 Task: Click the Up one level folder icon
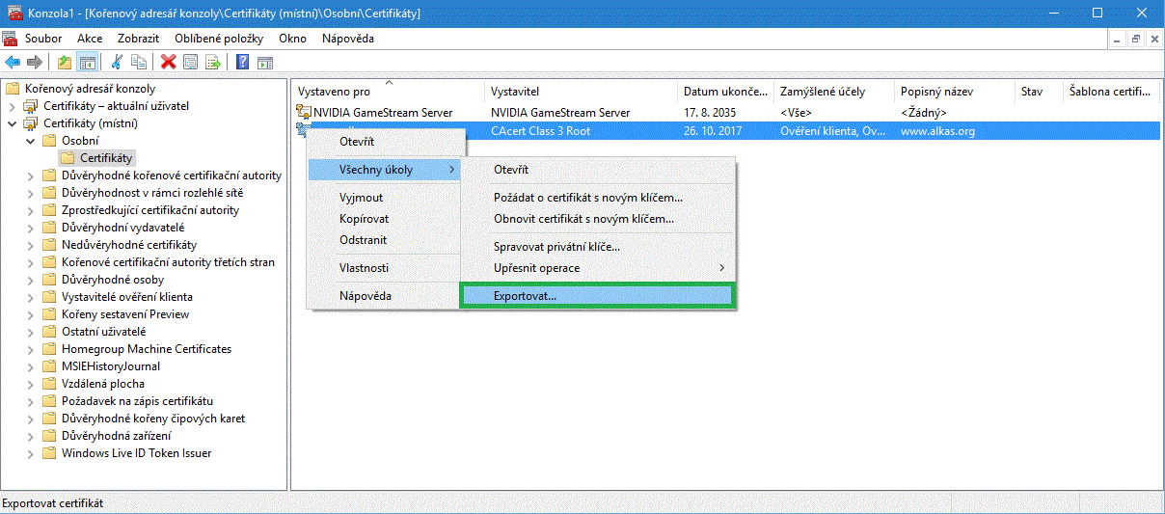click(x=65, y=62)
